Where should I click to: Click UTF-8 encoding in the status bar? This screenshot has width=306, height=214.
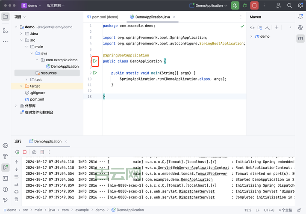coord(269,210)
